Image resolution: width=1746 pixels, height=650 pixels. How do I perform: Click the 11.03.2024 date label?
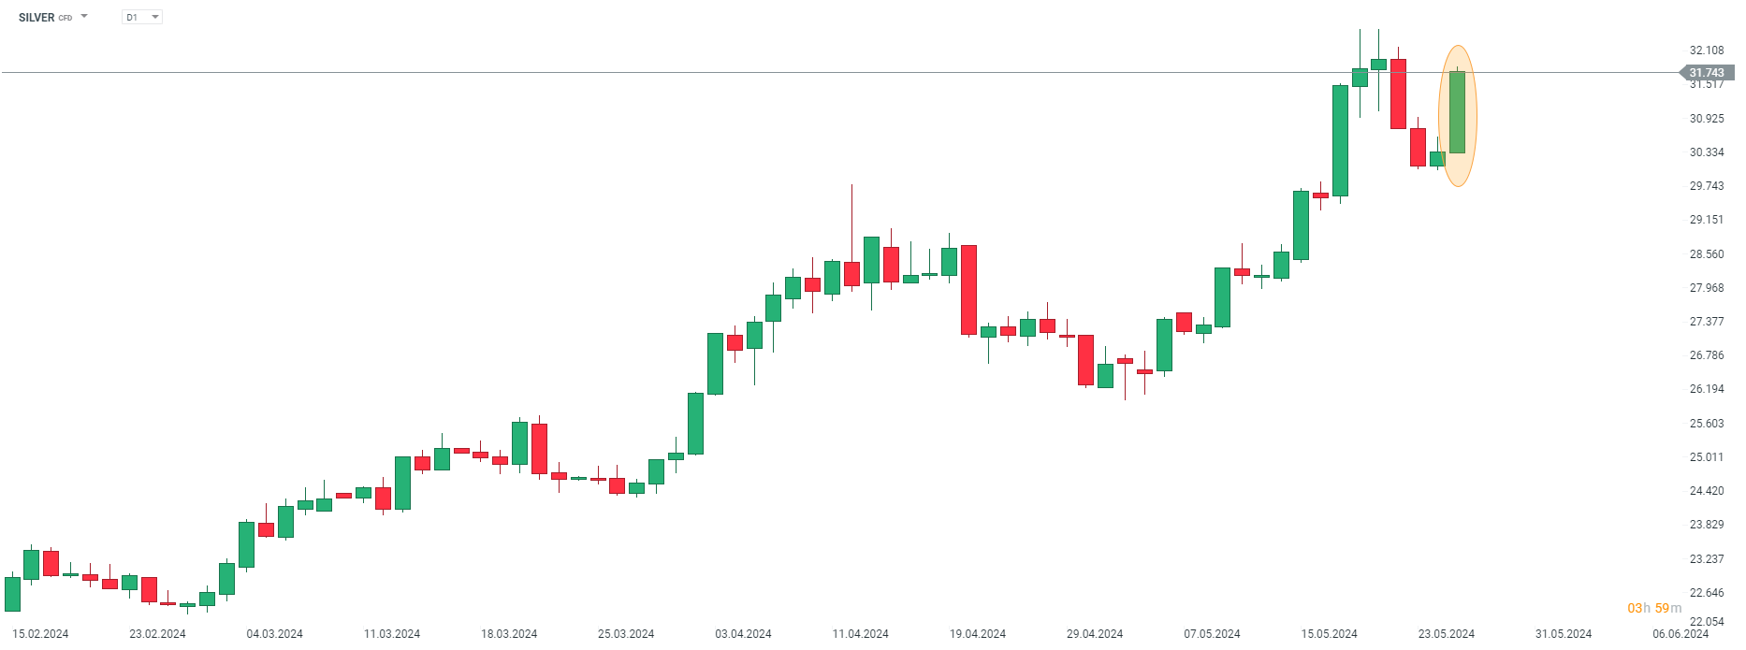coord(392,634)
